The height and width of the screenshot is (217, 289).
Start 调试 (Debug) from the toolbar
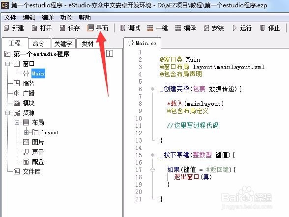[122, 28]
